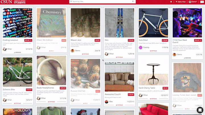Open the Skis listing photo
The height and width of the screenshot is (115, 205).
coord(119,23)
